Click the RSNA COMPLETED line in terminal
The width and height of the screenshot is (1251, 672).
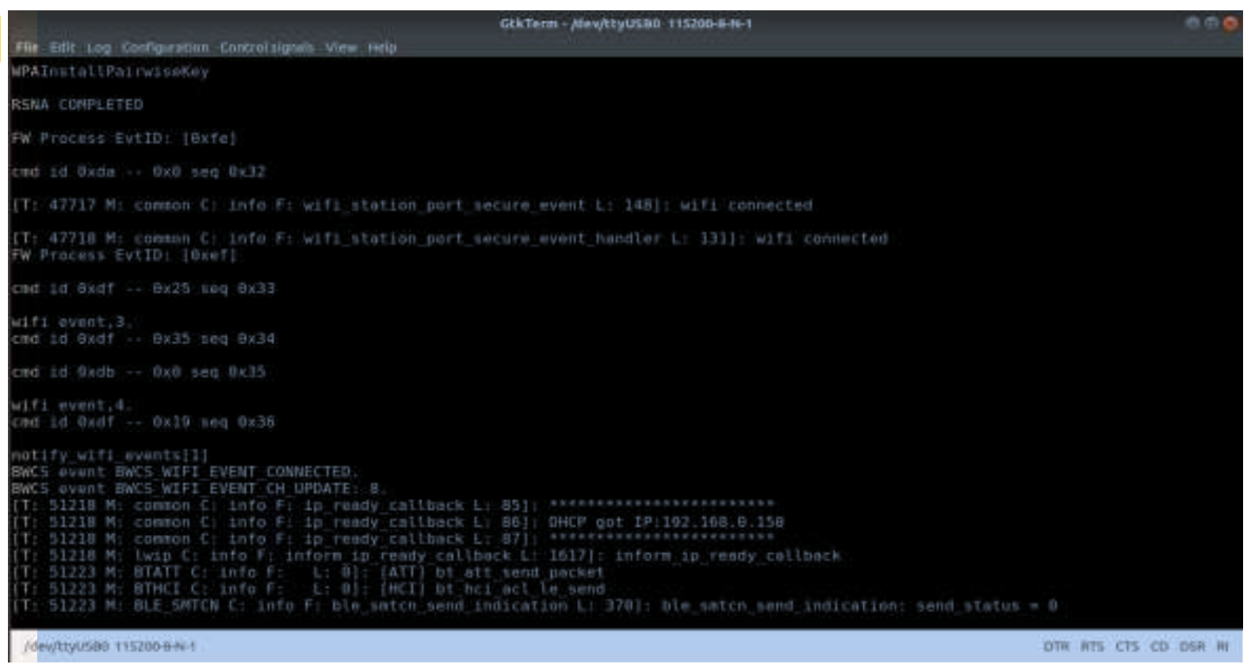point(77,105)
